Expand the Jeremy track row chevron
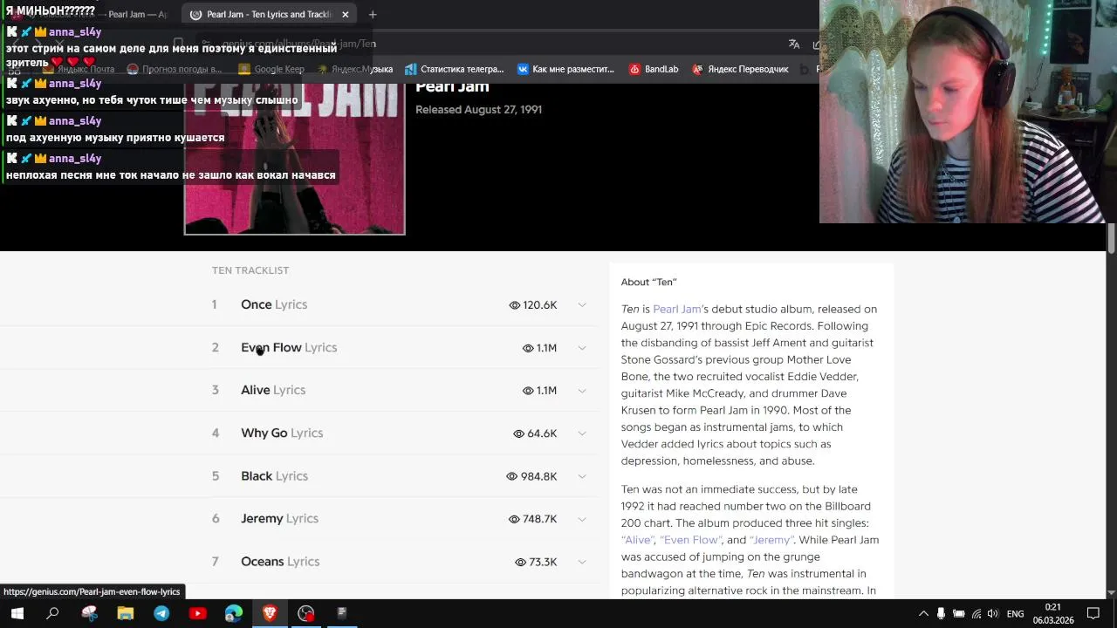Image resolution: width=1117 pixels, height=628 pixels. [x=582, y=519]
